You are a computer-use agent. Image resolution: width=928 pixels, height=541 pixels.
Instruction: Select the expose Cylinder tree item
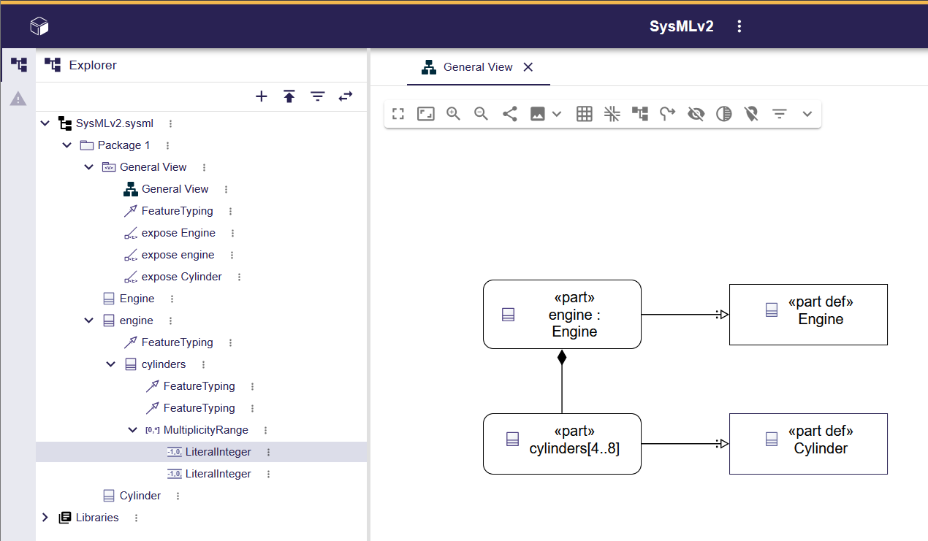click(181, 277)
